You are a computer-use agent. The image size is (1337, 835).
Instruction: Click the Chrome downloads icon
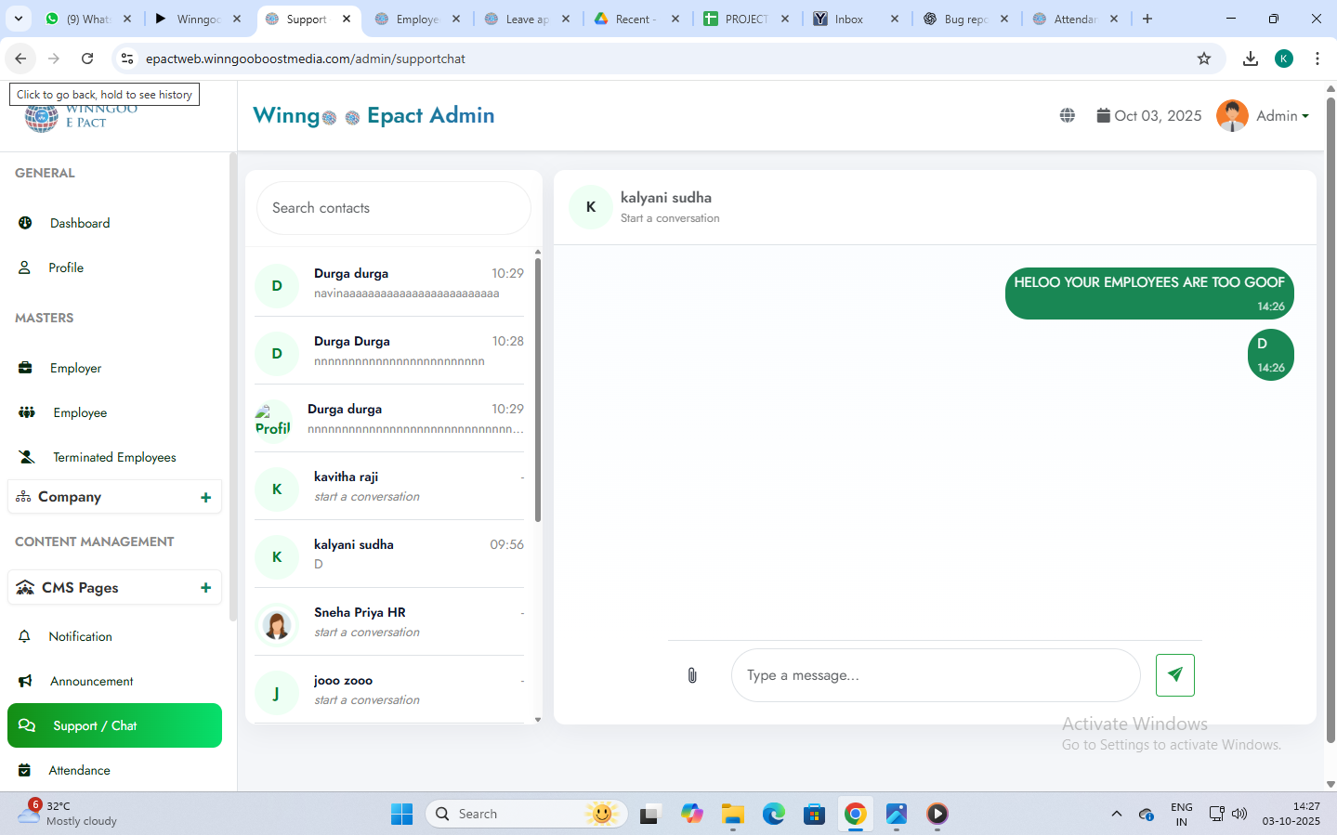tap(1251, 59)
